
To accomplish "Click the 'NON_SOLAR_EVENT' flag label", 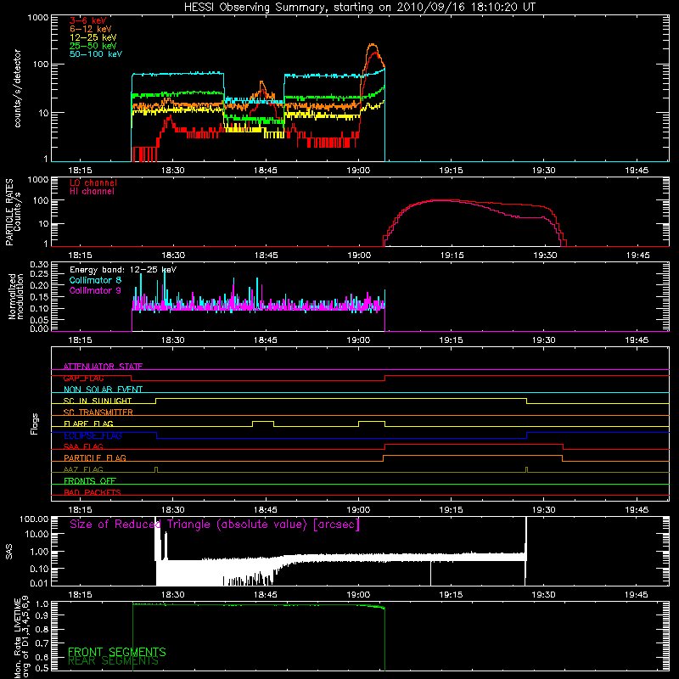I will click(103, 390).
